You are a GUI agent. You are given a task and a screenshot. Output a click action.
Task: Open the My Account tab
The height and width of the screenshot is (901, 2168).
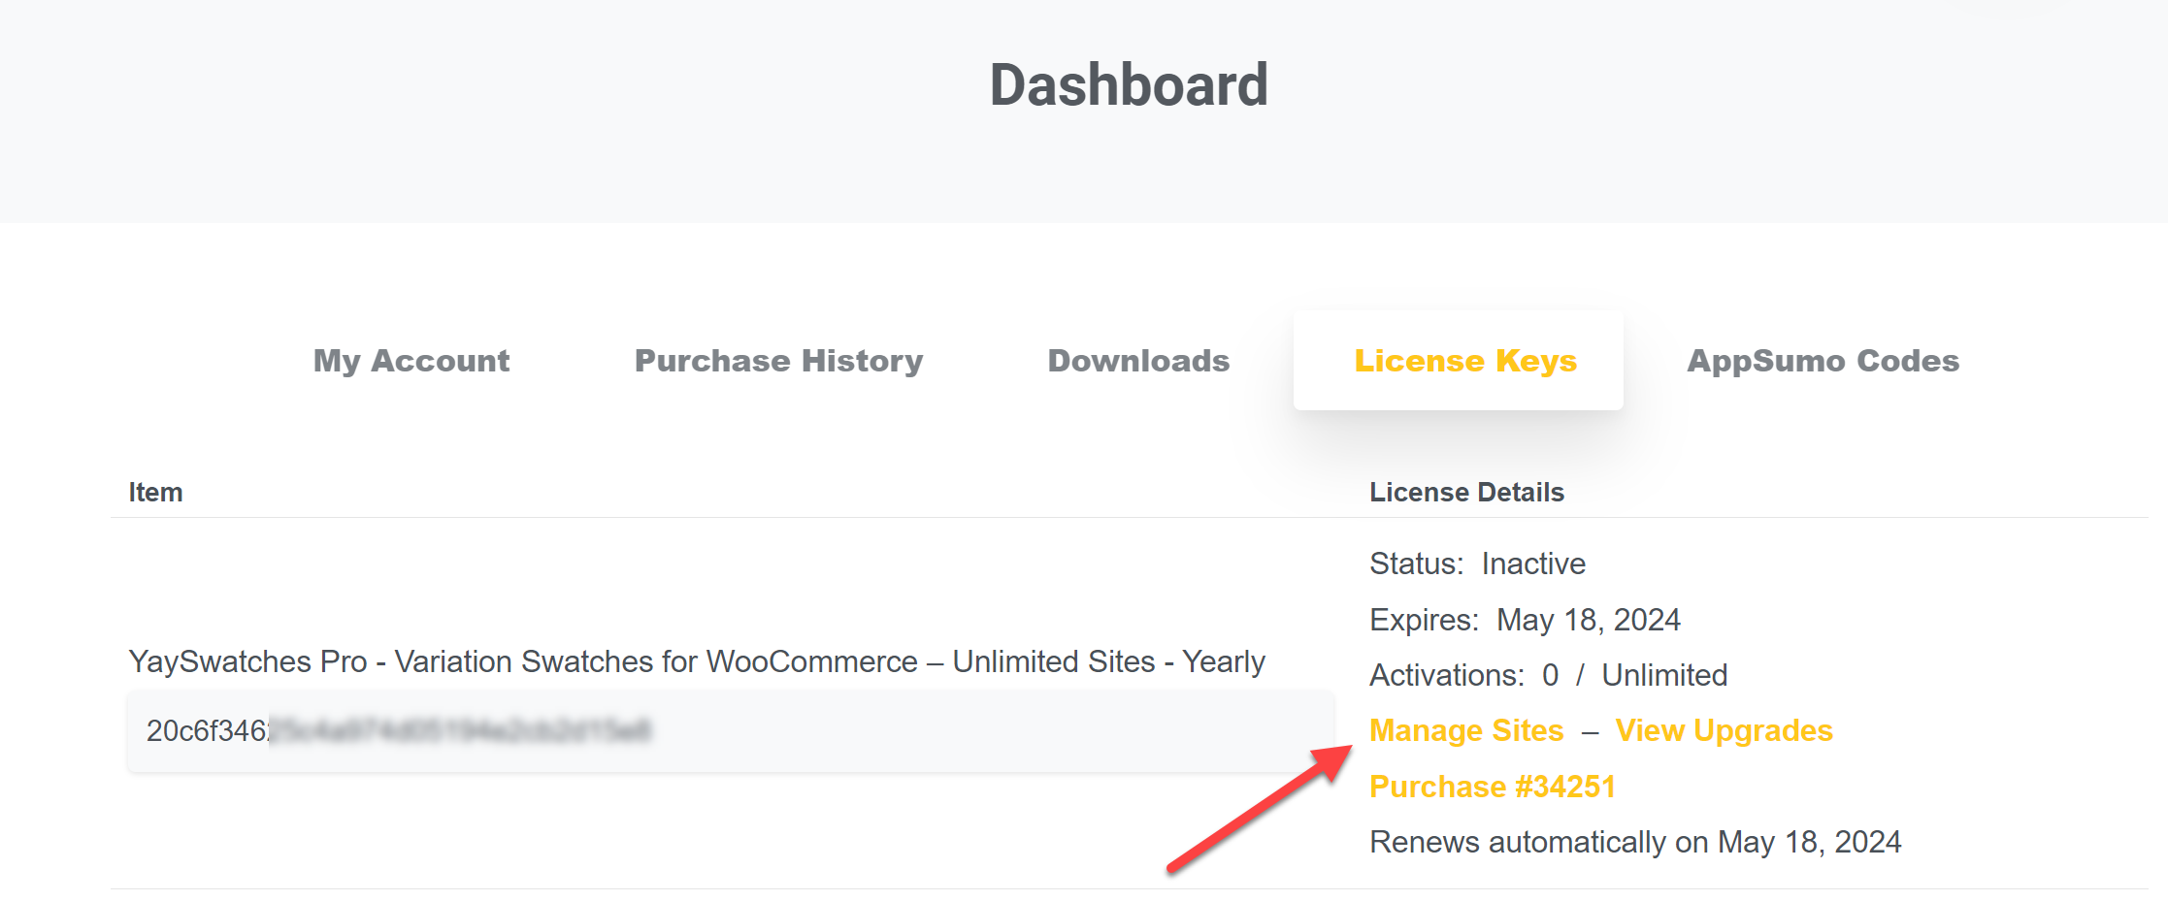pos(411,361)
